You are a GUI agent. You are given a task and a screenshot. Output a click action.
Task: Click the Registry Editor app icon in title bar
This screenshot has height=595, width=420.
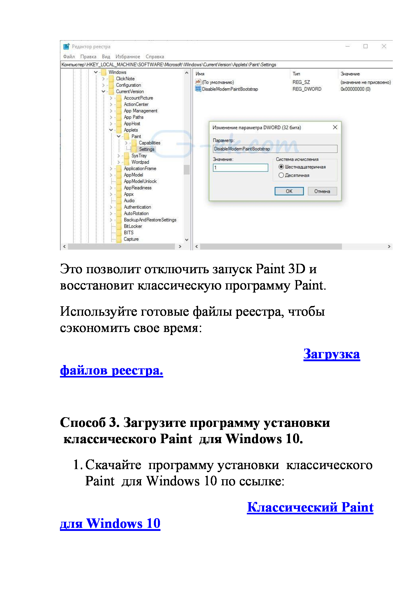click(x=66, y=46)
